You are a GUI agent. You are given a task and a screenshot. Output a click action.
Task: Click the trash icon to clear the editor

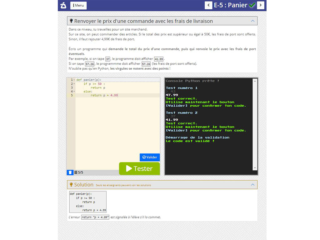70,172
